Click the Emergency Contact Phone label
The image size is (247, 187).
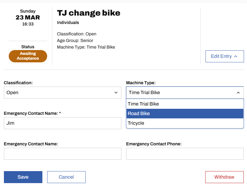click(x=154, y=144)
